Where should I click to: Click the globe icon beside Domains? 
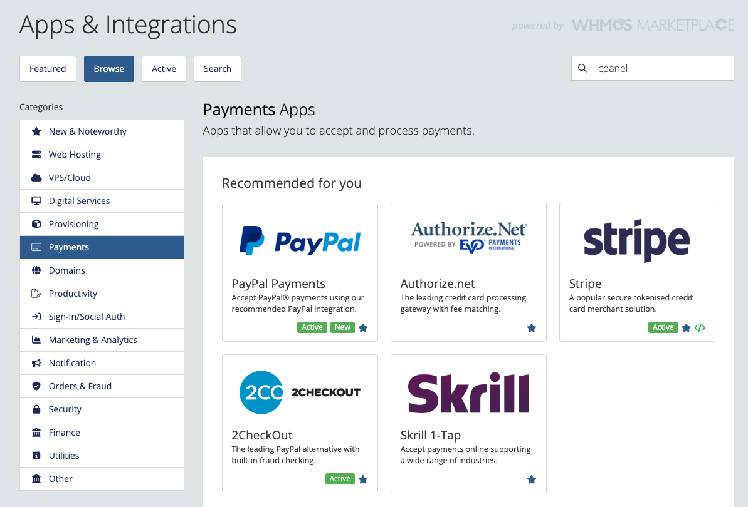click(36, 270)
